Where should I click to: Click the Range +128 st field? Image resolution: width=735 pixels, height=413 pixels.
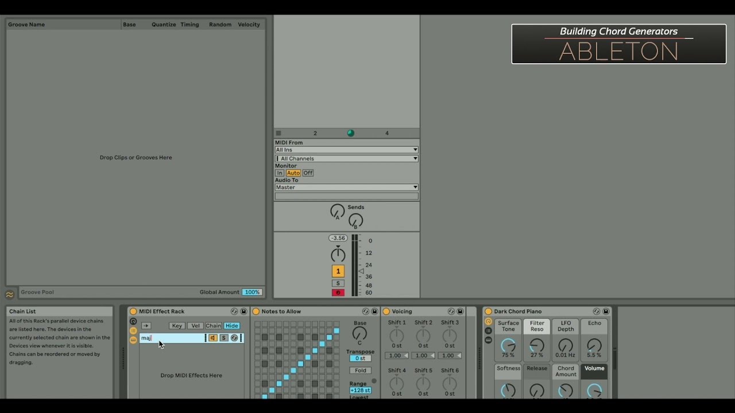(x=361, y=390)
